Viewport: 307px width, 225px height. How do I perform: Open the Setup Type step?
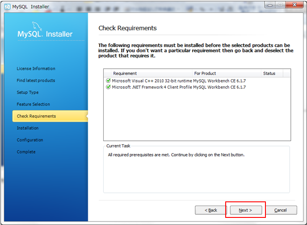28,92
